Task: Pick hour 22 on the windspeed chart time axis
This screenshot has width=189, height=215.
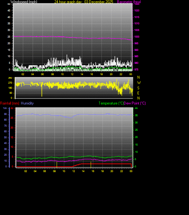Action: pos(121,74)
